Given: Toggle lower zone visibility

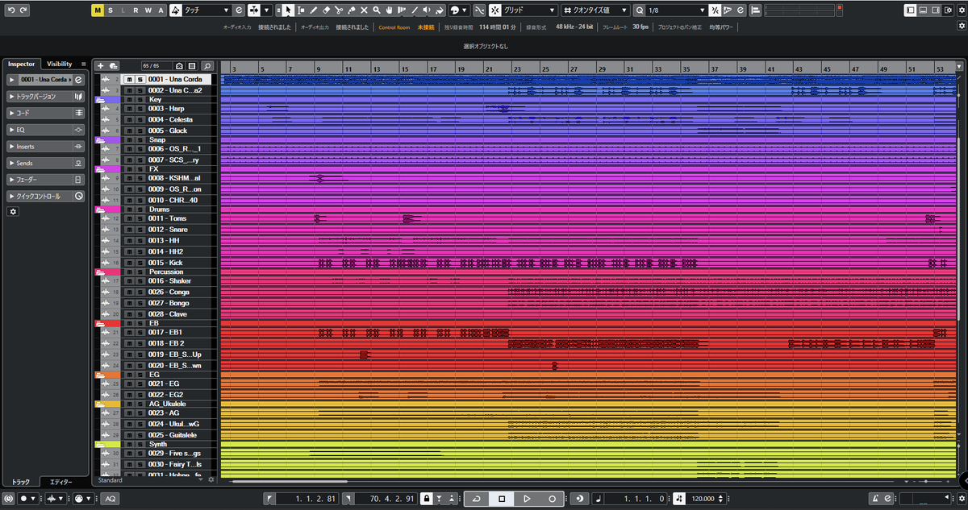Looking at the screenshot, I should pos(923,10).
